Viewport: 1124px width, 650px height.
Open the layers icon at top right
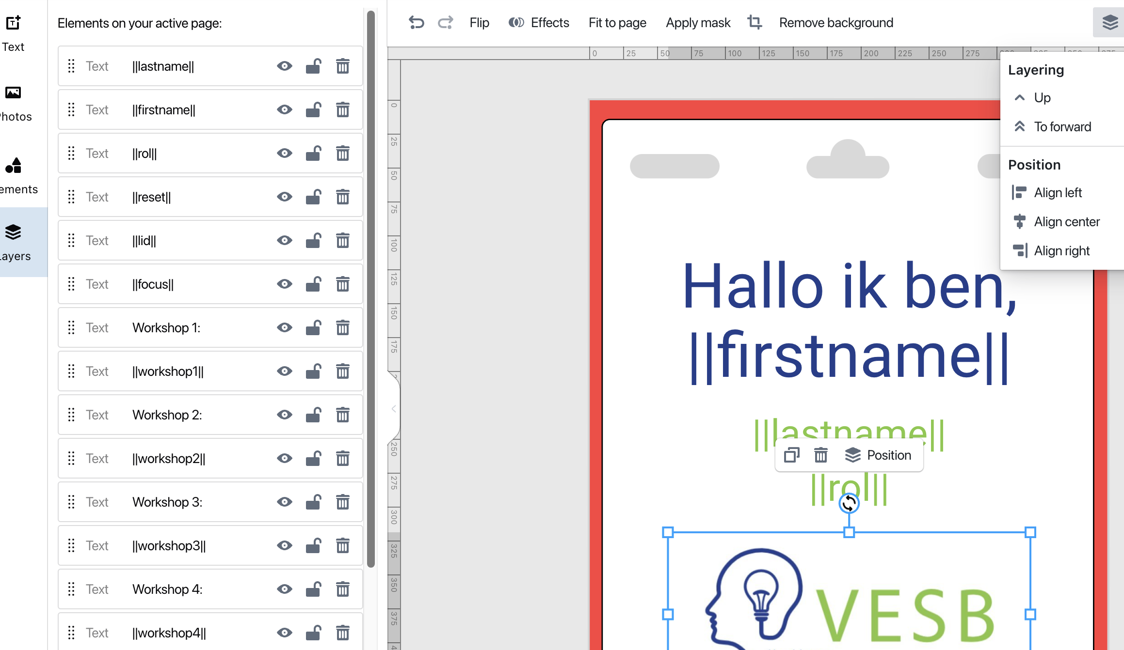pos(1109,22)
